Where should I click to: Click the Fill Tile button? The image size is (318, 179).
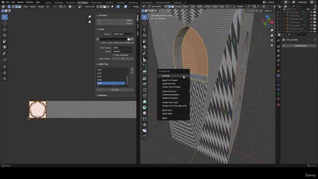[115, 90]
